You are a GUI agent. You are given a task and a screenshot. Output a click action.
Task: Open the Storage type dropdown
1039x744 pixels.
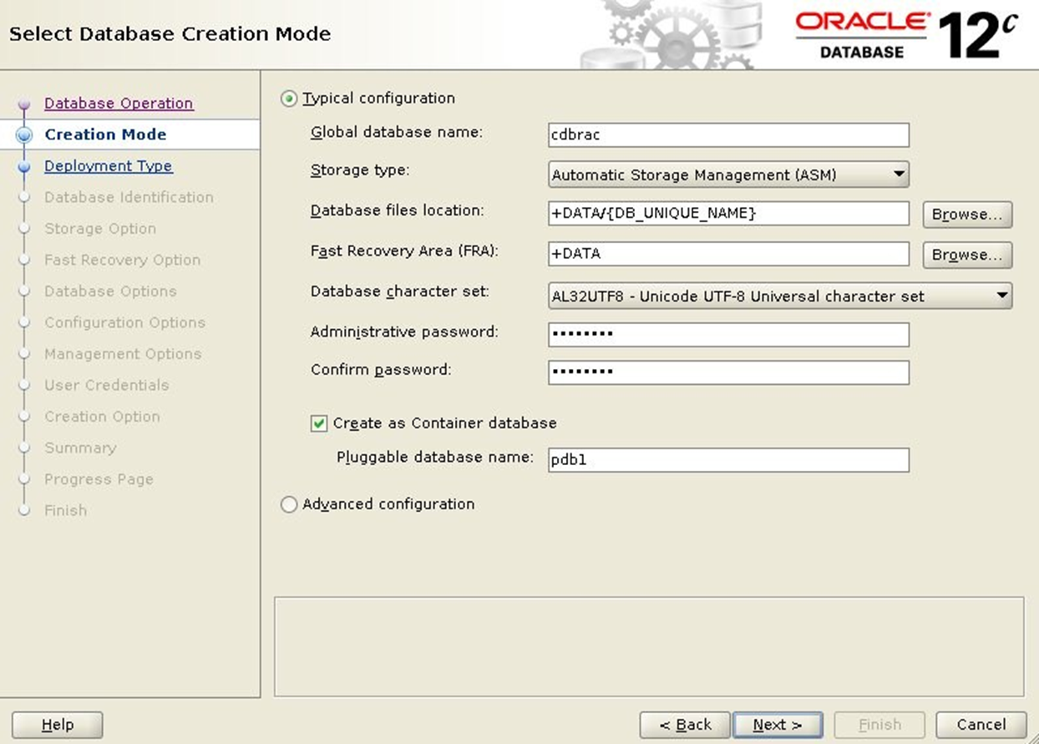point(728,175)
